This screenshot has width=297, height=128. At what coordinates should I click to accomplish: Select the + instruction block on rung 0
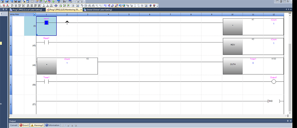(x=233, y=27)
